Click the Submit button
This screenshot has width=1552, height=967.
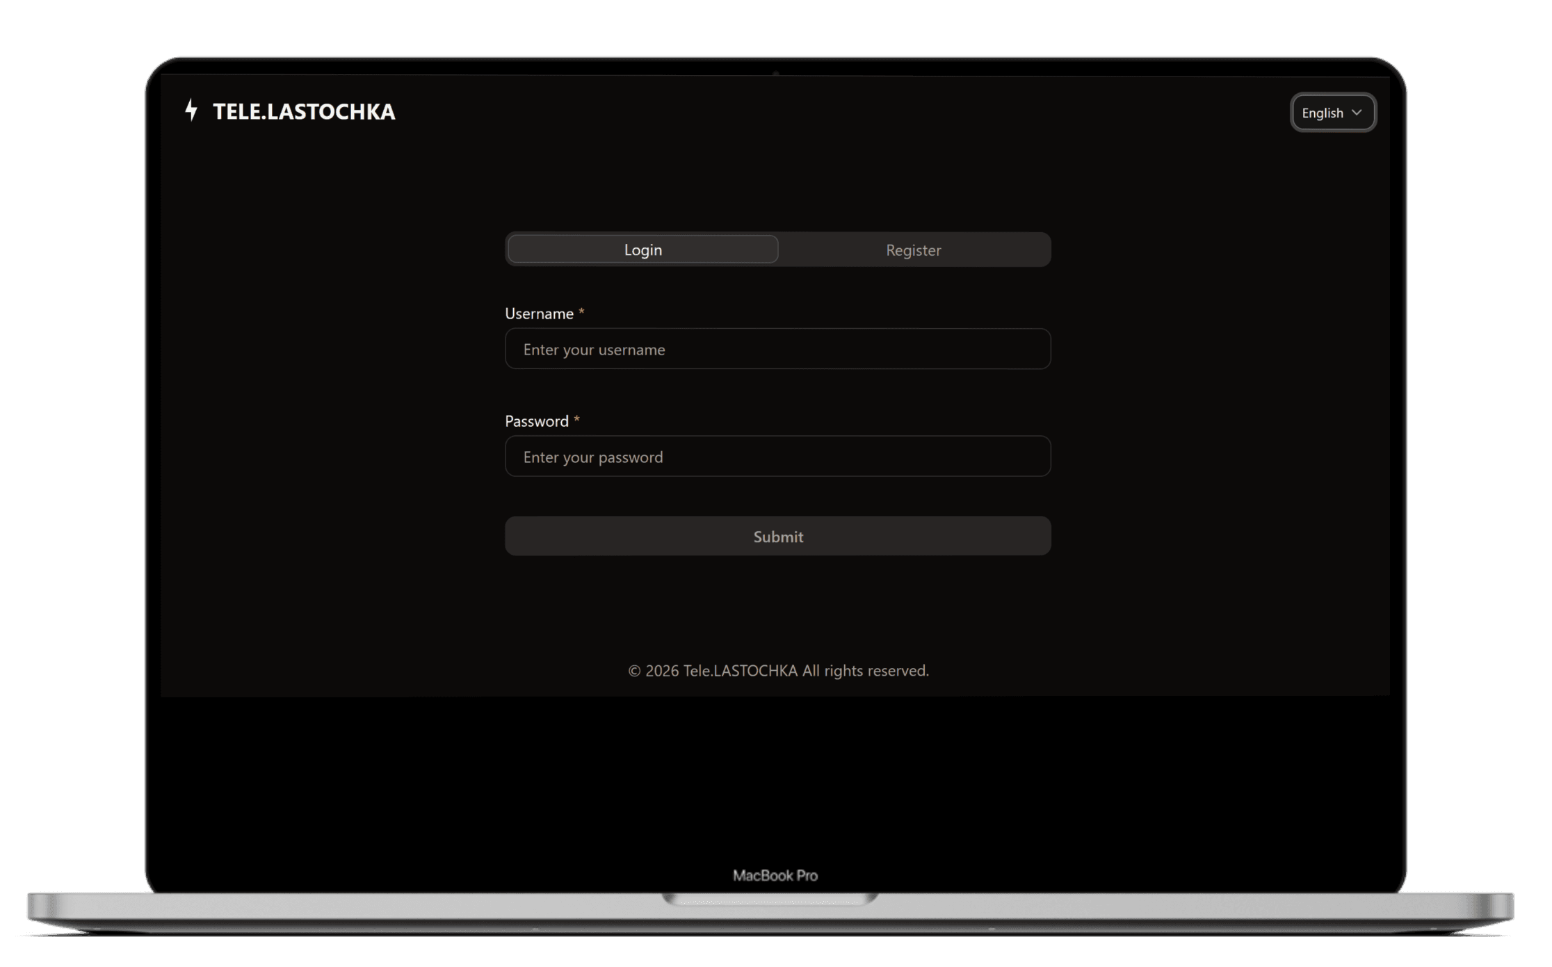pyautogui.click(x=777, y=536)
